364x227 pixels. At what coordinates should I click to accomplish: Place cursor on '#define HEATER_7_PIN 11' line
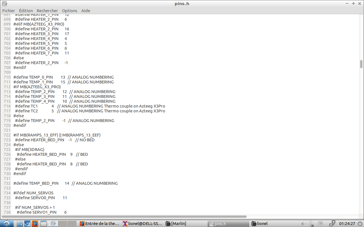tap(42, 53)
